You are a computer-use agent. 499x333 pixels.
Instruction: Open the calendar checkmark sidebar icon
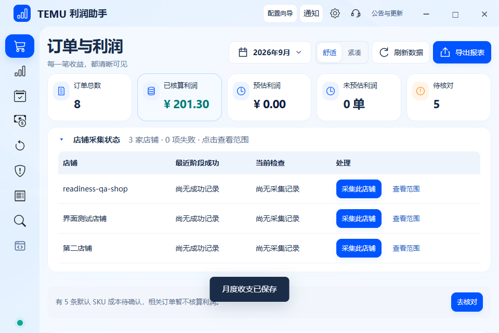[20, 96]
